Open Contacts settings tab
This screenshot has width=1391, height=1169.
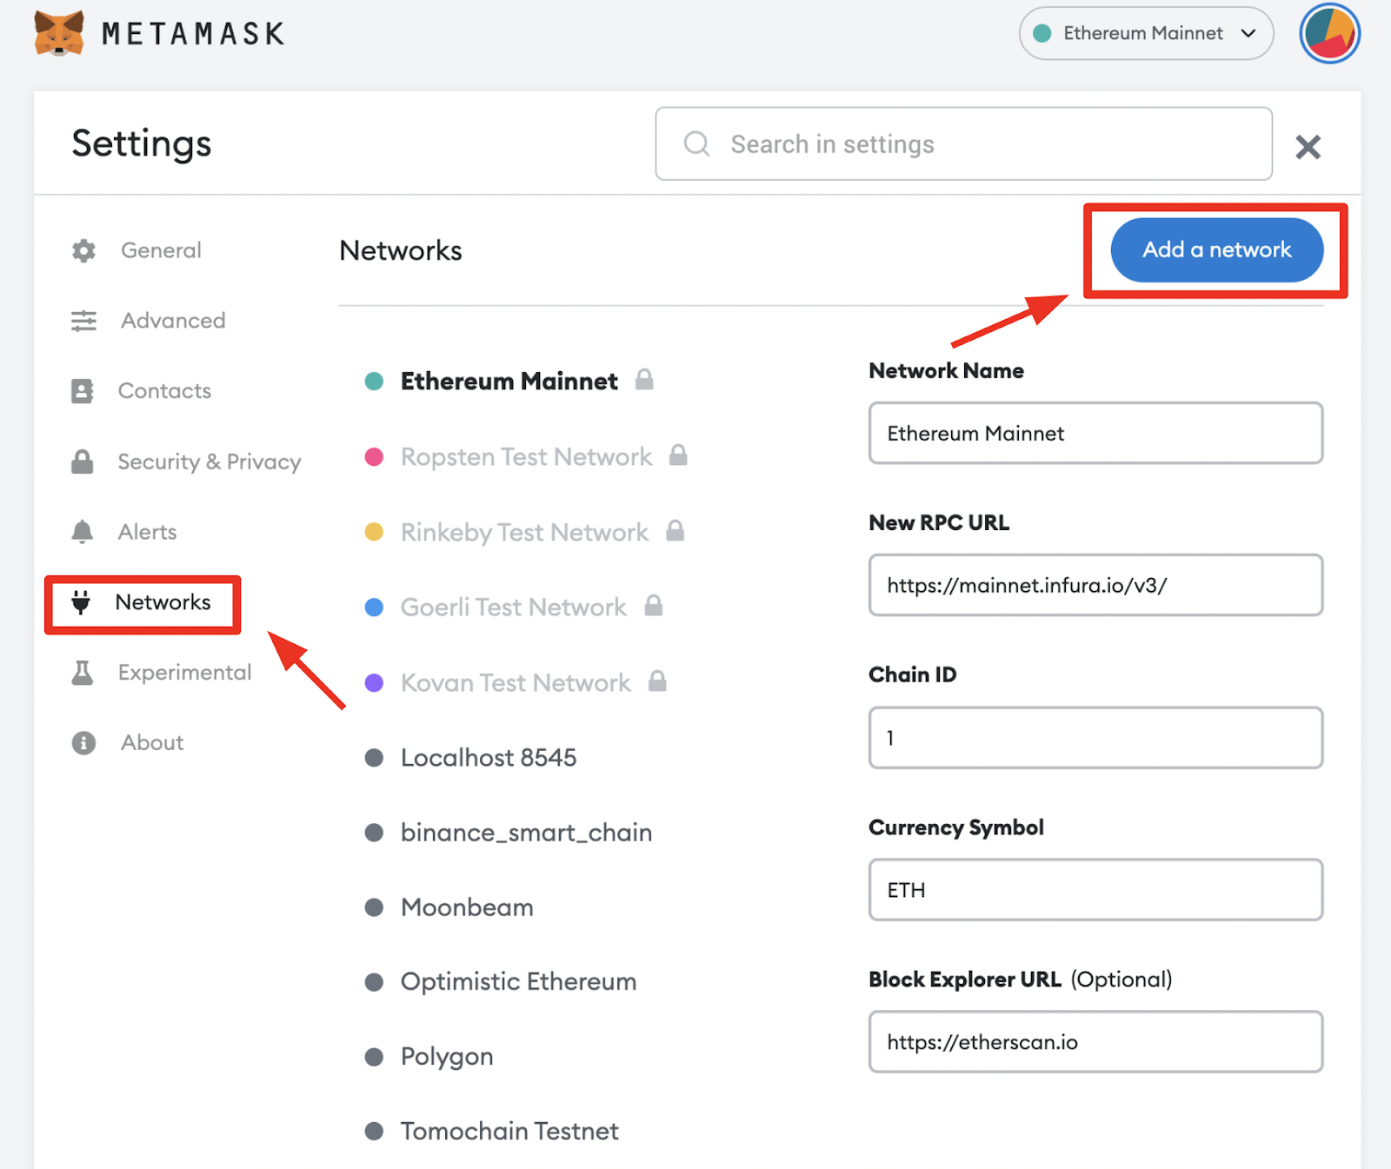click(164, 391)
